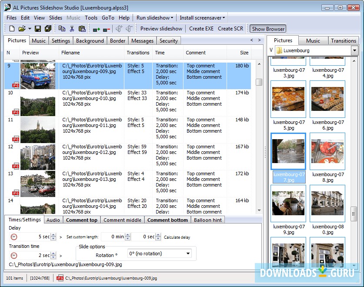This screenshot has width=364, height=287.
Task: Click the Copy icon in toolbar
Action: [62, 29]
